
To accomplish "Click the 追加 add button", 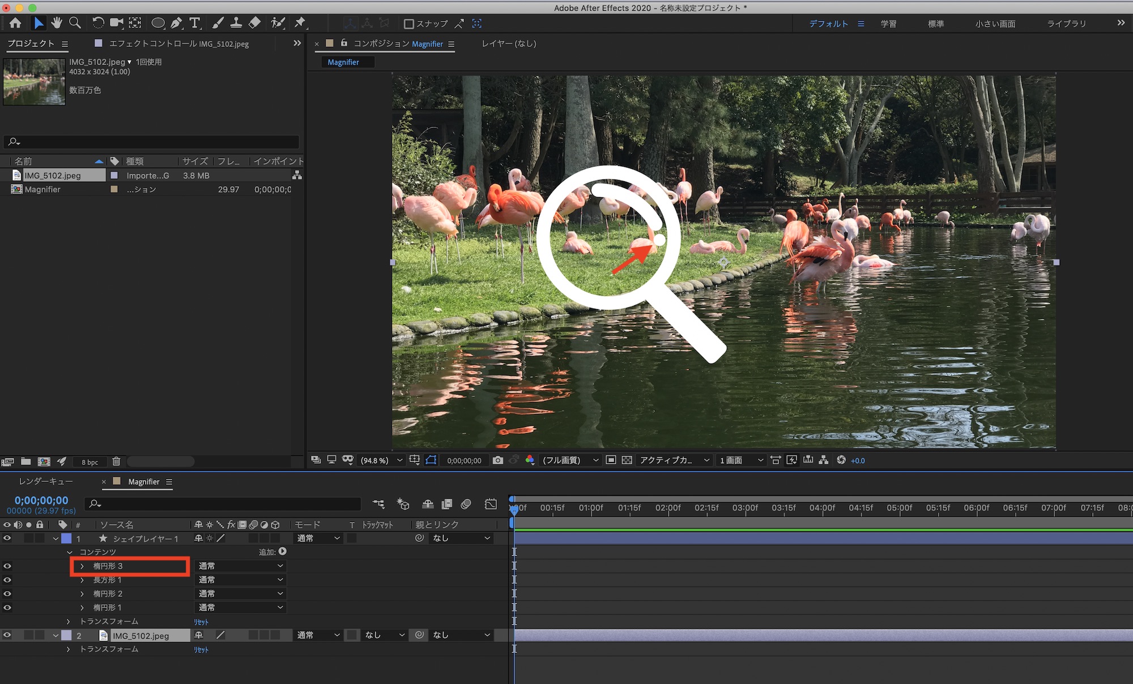I will pyautogui.click(x=283, y=552).
